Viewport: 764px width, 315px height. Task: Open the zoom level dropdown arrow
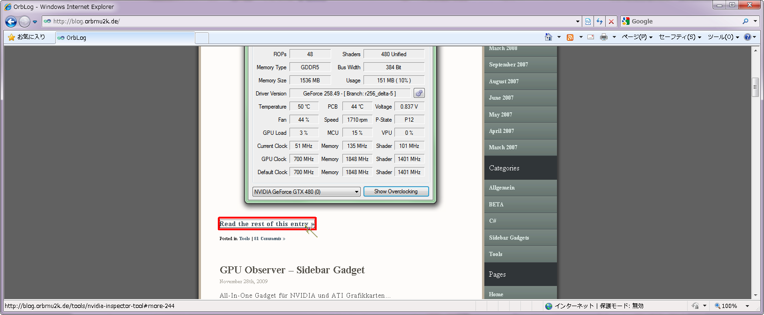pos(747,306)
